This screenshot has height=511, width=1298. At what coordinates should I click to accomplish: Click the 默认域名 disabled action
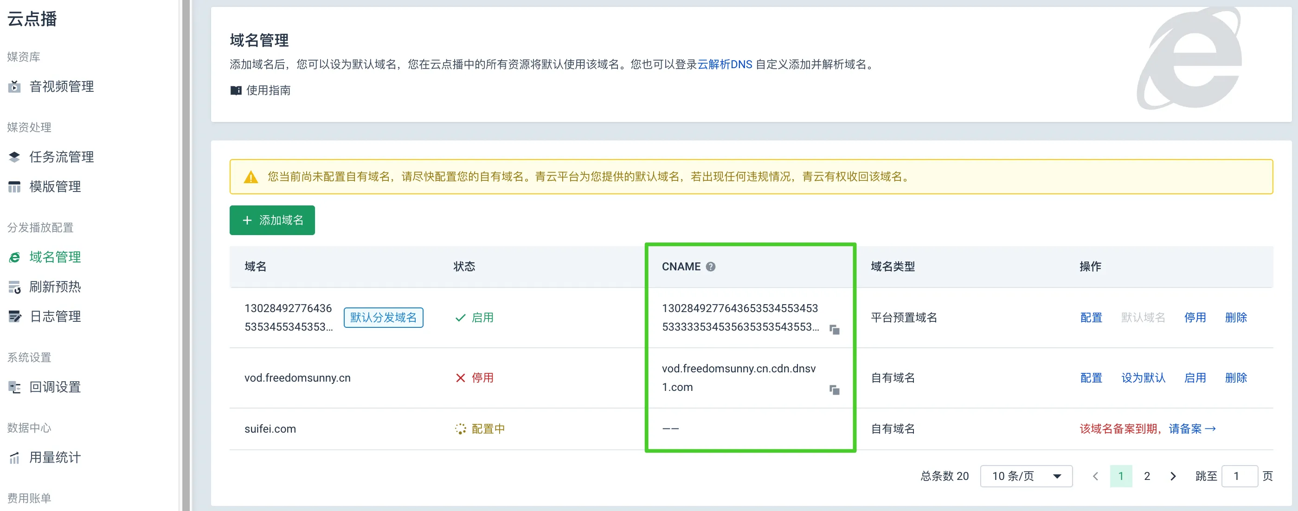point(1144,318)
